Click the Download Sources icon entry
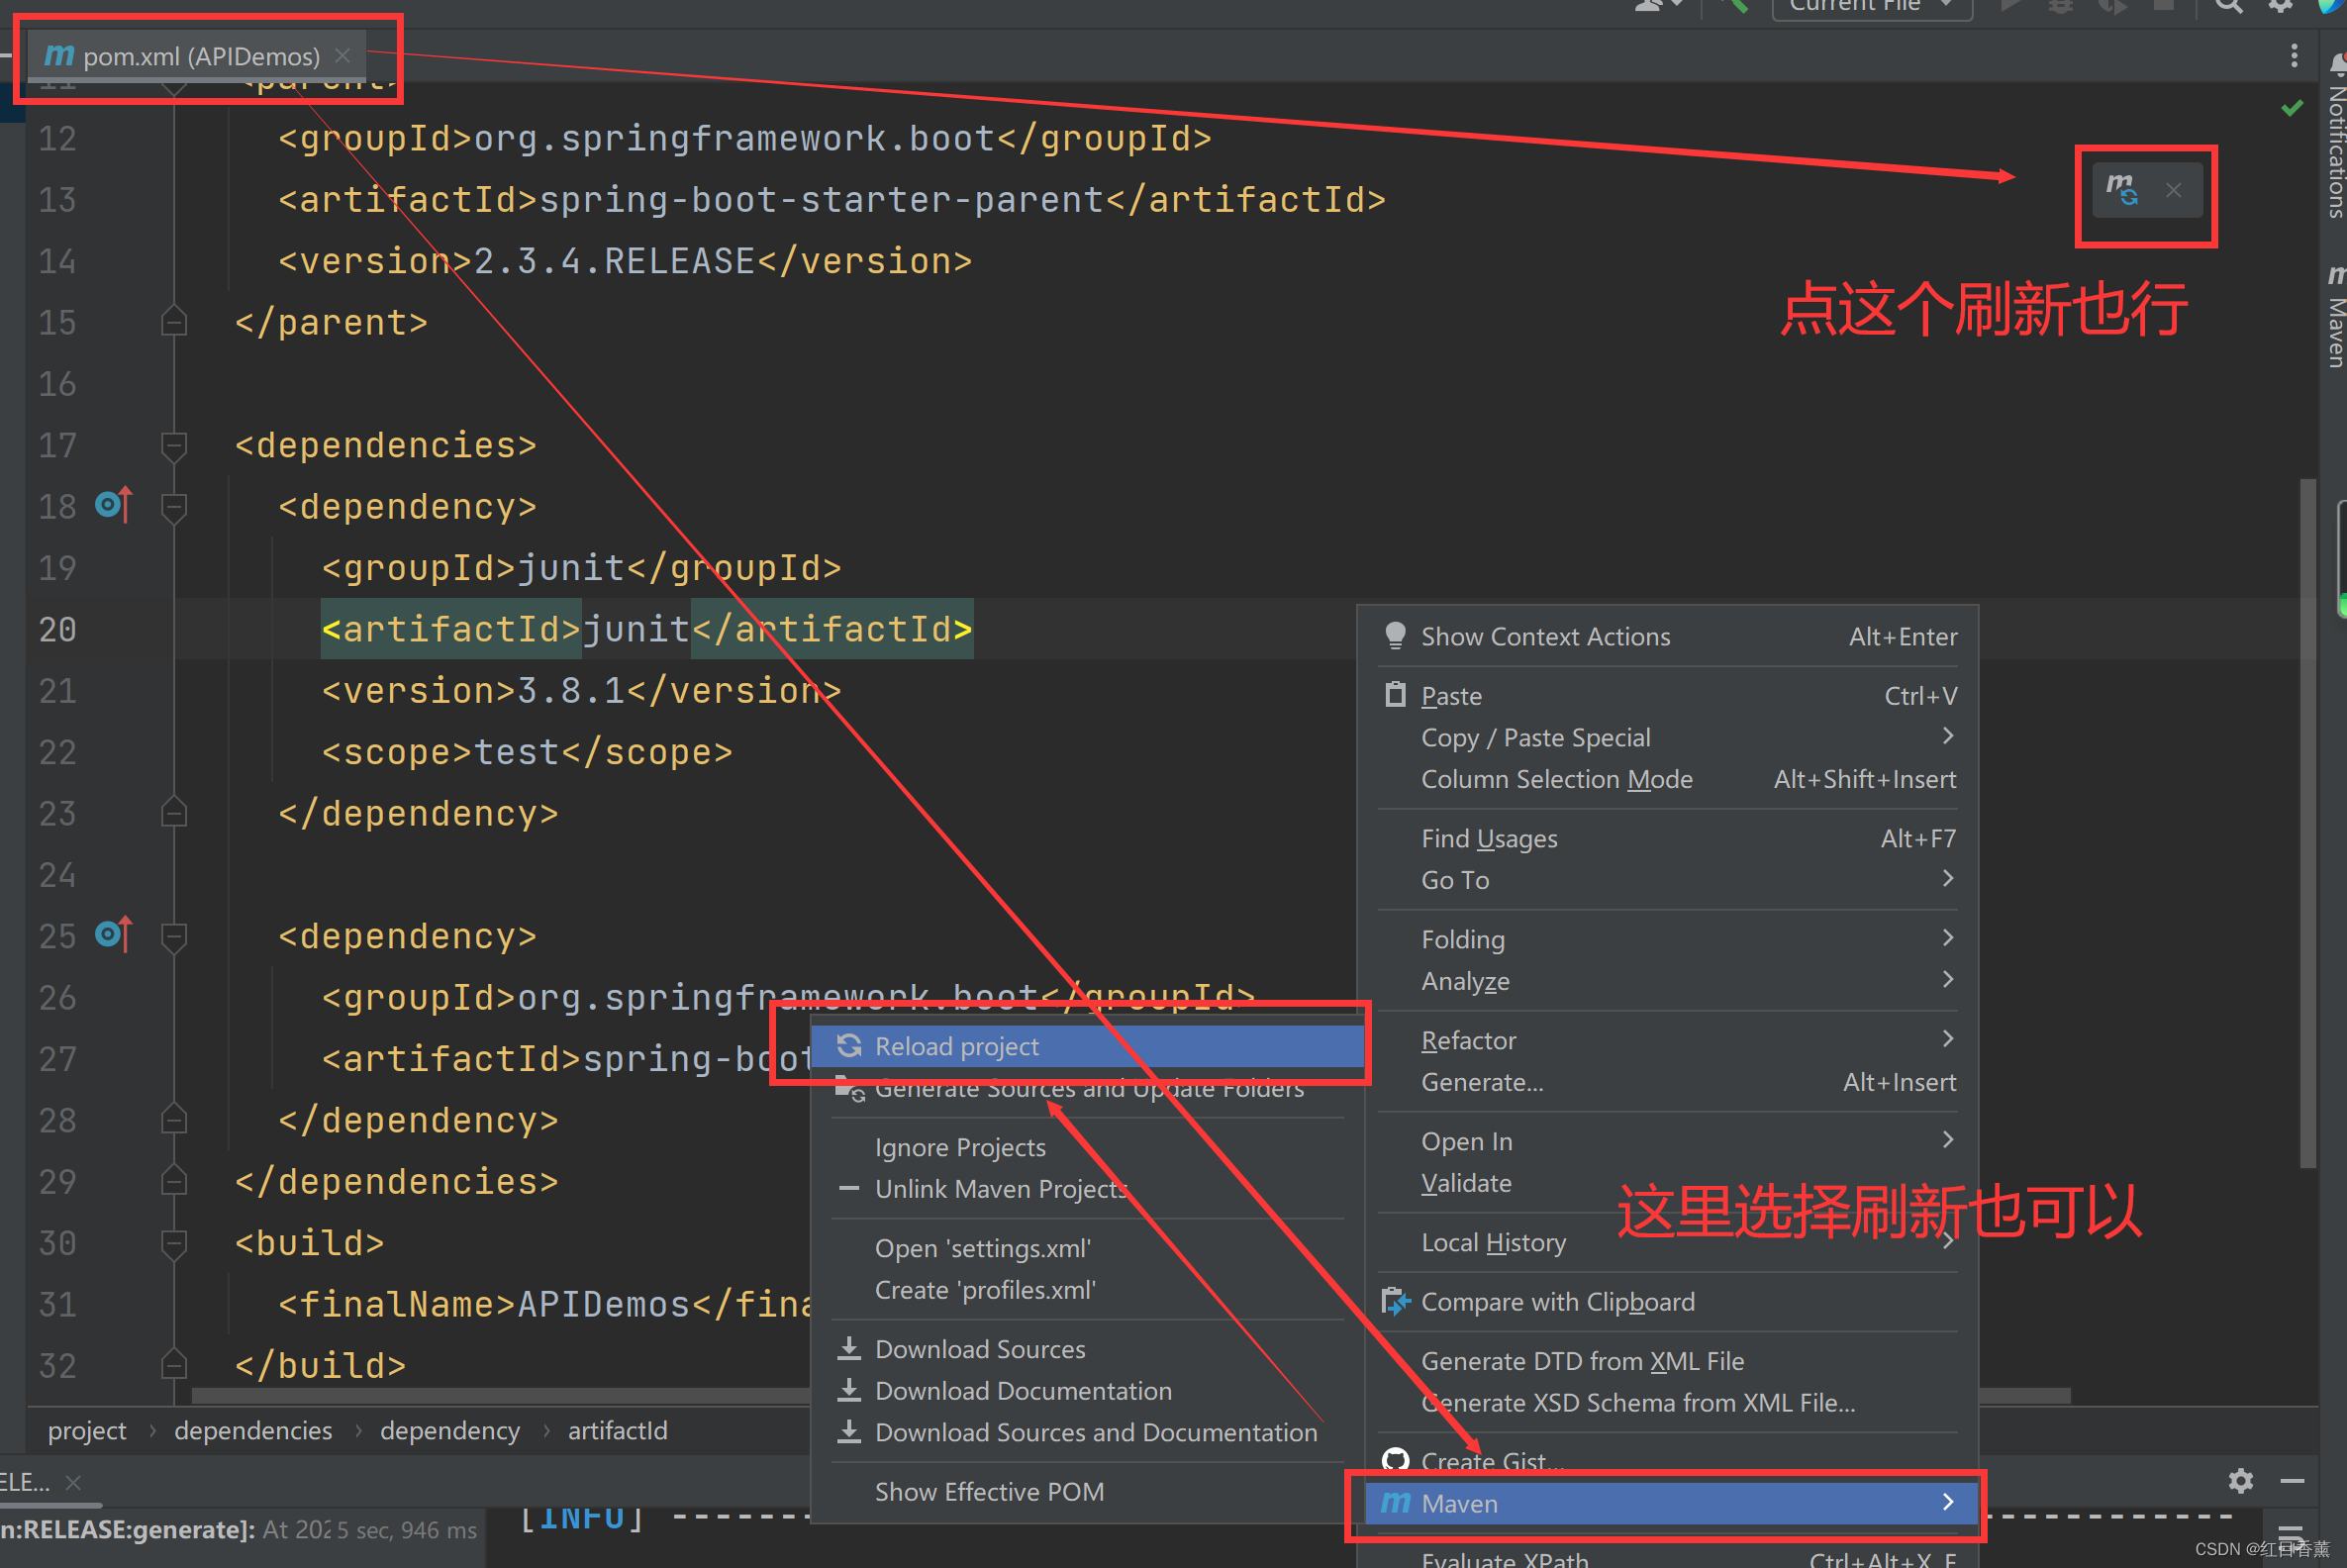The width and height of the screenshot is (2347, 1568). tap(978, 1349)
